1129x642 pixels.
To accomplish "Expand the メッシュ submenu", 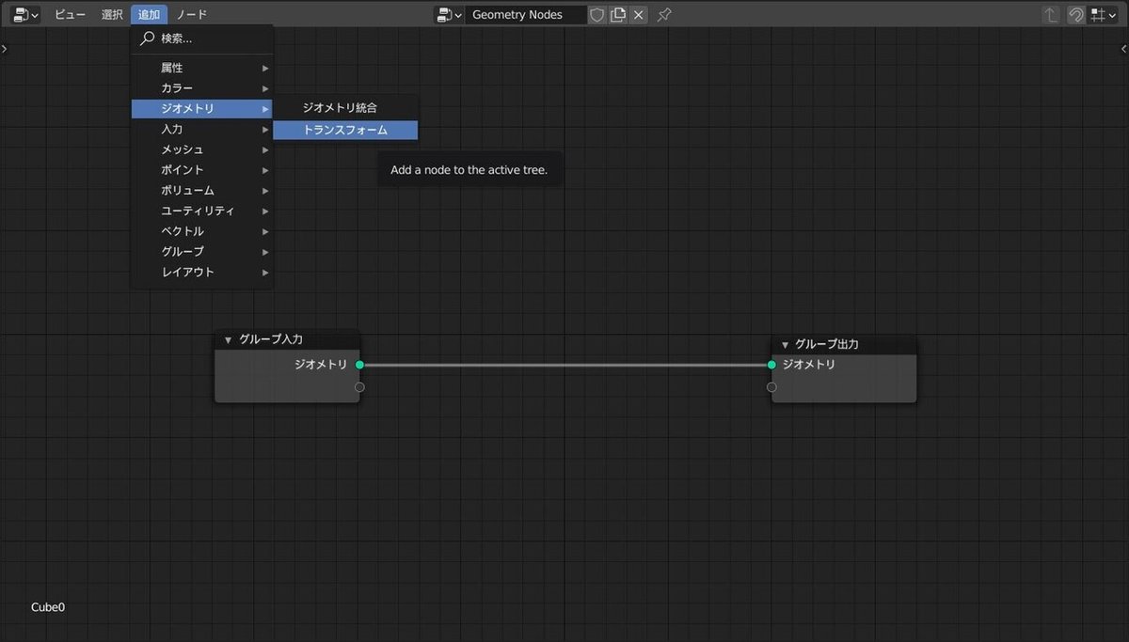I will (x=202, y=149).
